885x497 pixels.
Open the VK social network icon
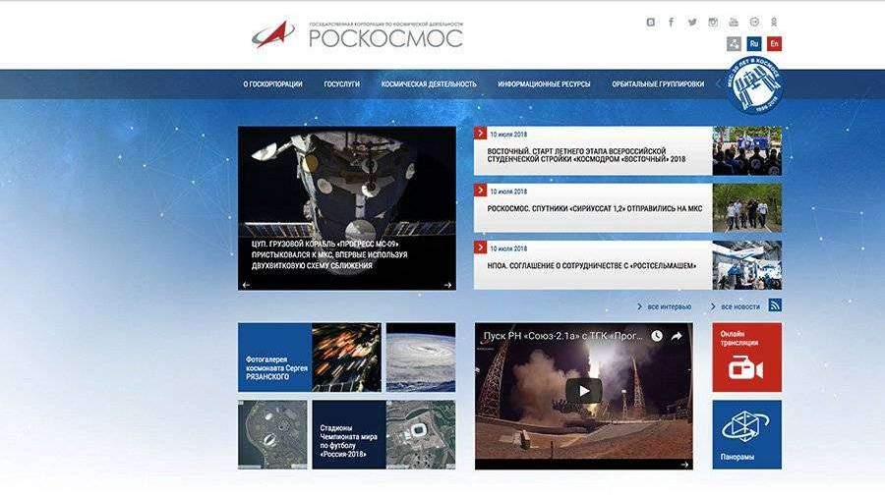click(x=651, y=22)
